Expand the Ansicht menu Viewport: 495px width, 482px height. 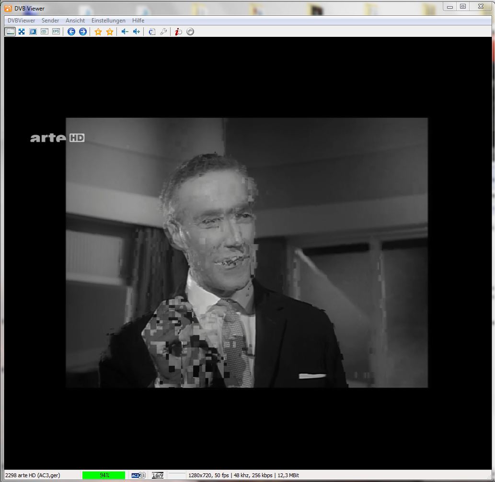point(75,21)
